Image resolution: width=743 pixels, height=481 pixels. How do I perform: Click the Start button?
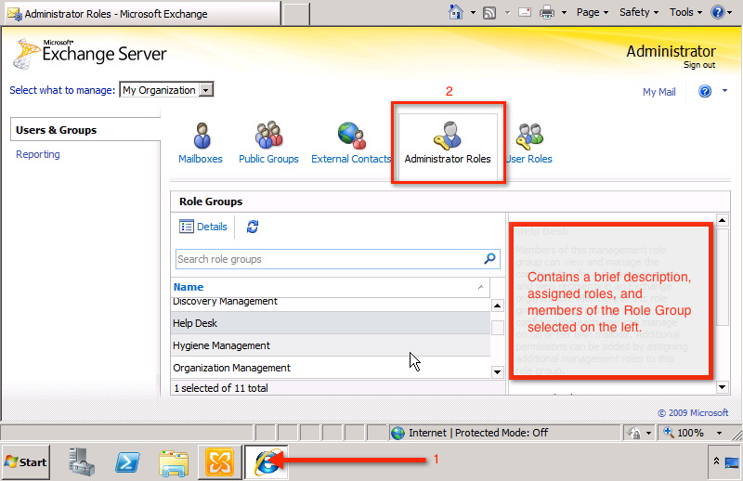point(26,462)
